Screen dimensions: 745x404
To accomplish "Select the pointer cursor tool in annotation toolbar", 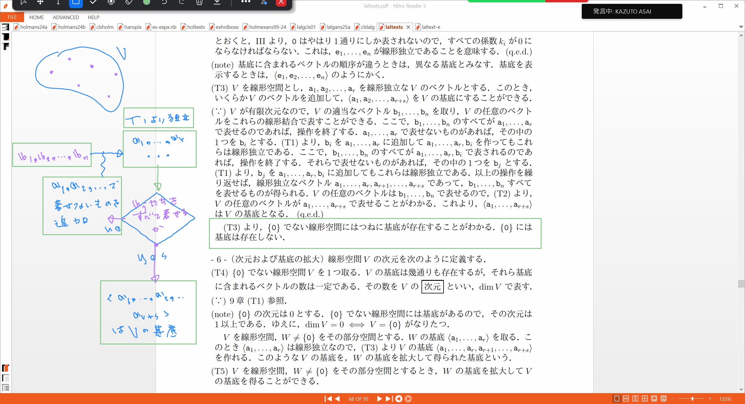I will (24, 2).
